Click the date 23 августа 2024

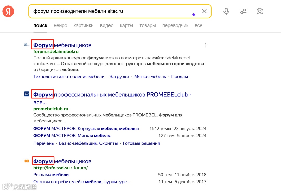coord(190,129)
